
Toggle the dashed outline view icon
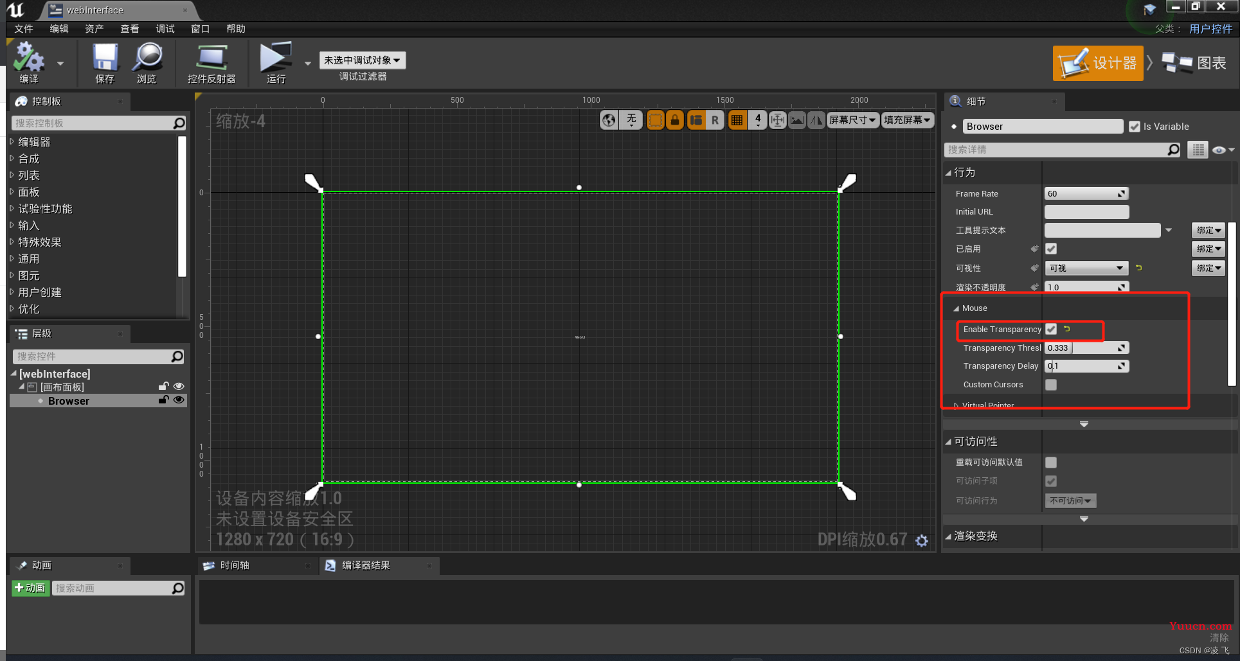point(655,120)
